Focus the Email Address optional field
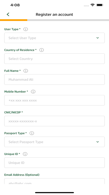 54,181
